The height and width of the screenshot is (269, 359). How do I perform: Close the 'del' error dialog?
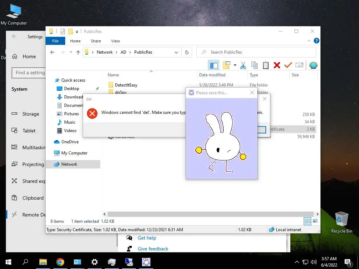click(265, 99)
